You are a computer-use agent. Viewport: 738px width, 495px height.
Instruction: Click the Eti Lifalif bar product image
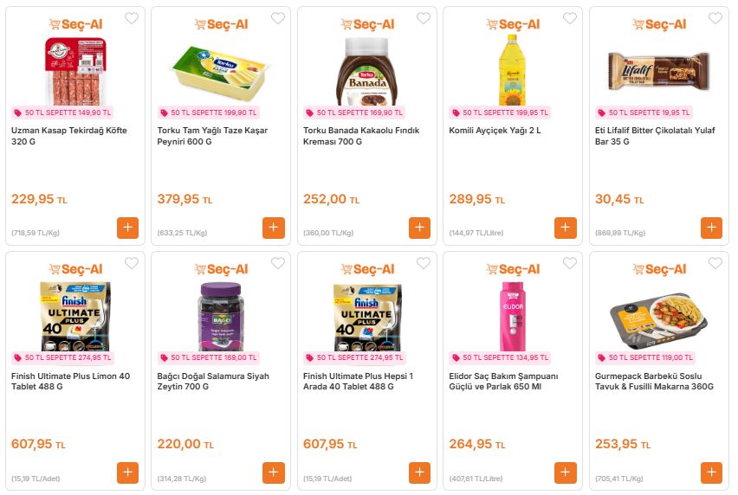click(657, 71)
